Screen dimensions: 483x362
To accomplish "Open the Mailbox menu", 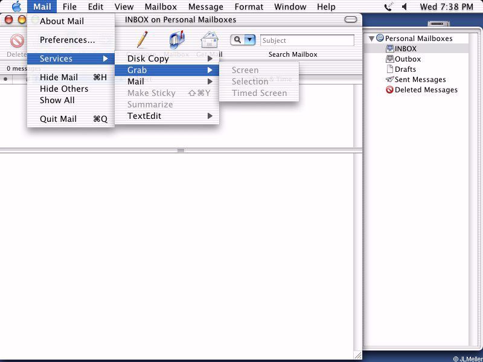I will (161, 7).
